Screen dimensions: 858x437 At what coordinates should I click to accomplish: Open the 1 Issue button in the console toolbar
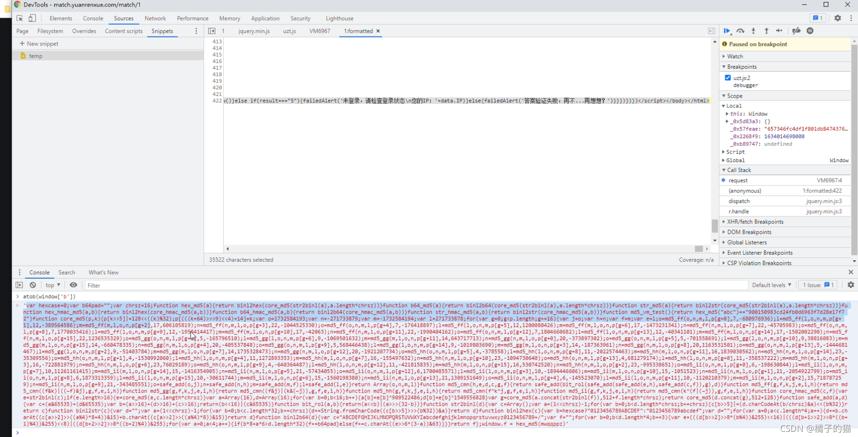click(818, 285)
